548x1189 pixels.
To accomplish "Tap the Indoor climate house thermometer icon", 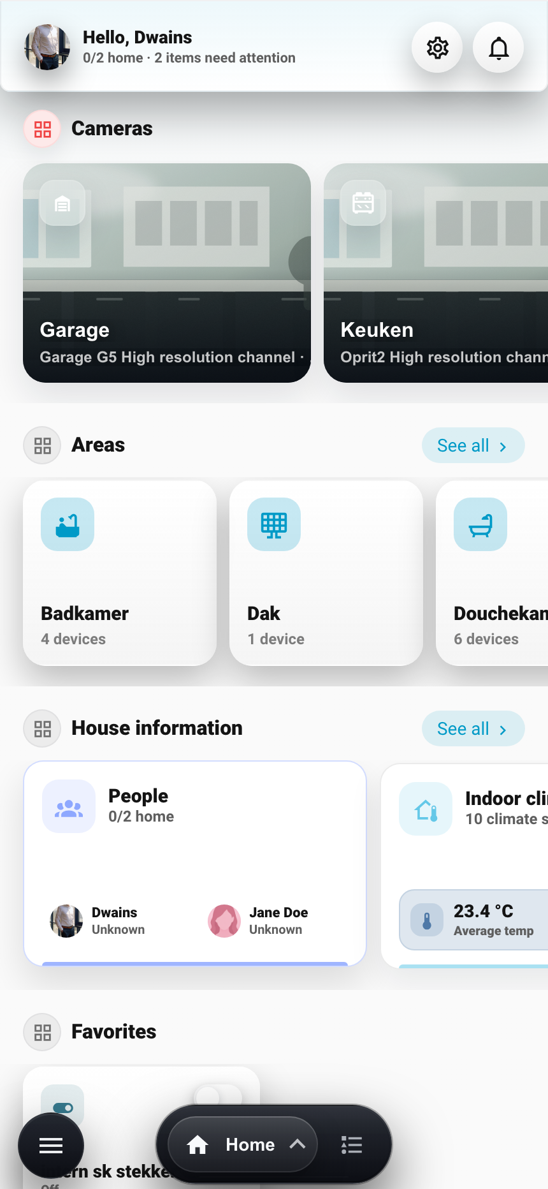I will 426,809.
